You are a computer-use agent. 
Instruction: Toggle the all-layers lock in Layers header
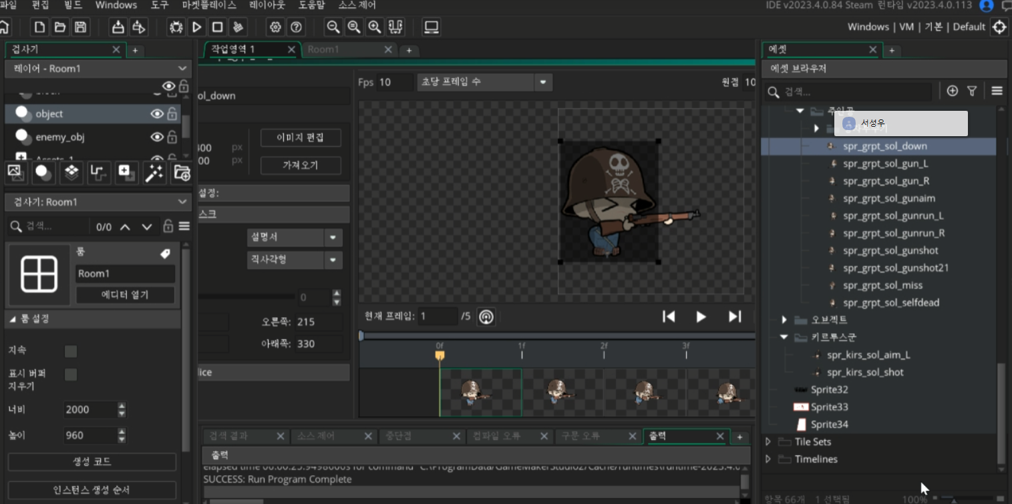pos(184,86)
